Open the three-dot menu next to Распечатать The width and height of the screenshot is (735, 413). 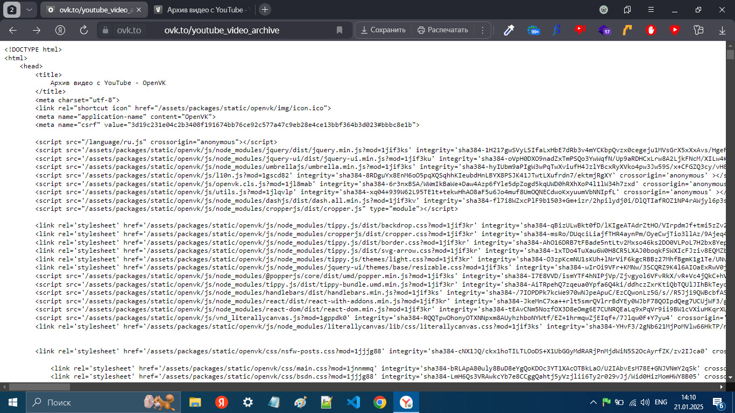point(483,30)
